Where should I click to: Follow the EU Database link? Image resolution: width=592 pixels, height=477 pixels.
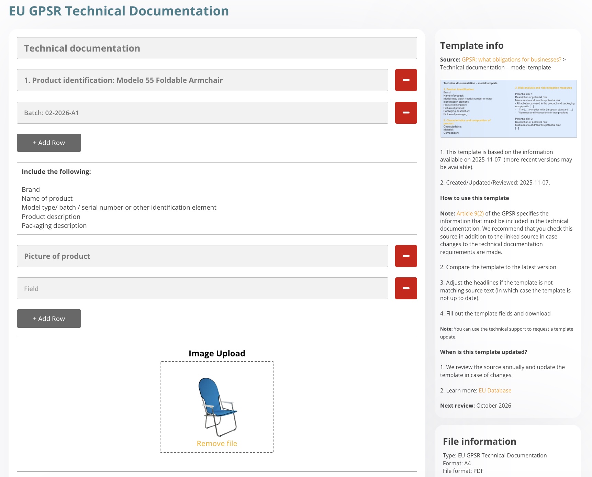[x=495, y=390]
